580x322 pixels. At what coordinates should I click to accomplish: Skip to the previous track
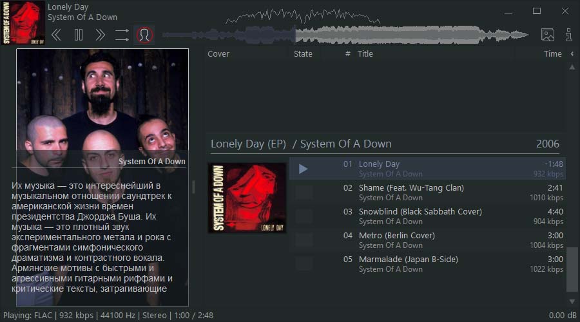pos(56,35)
